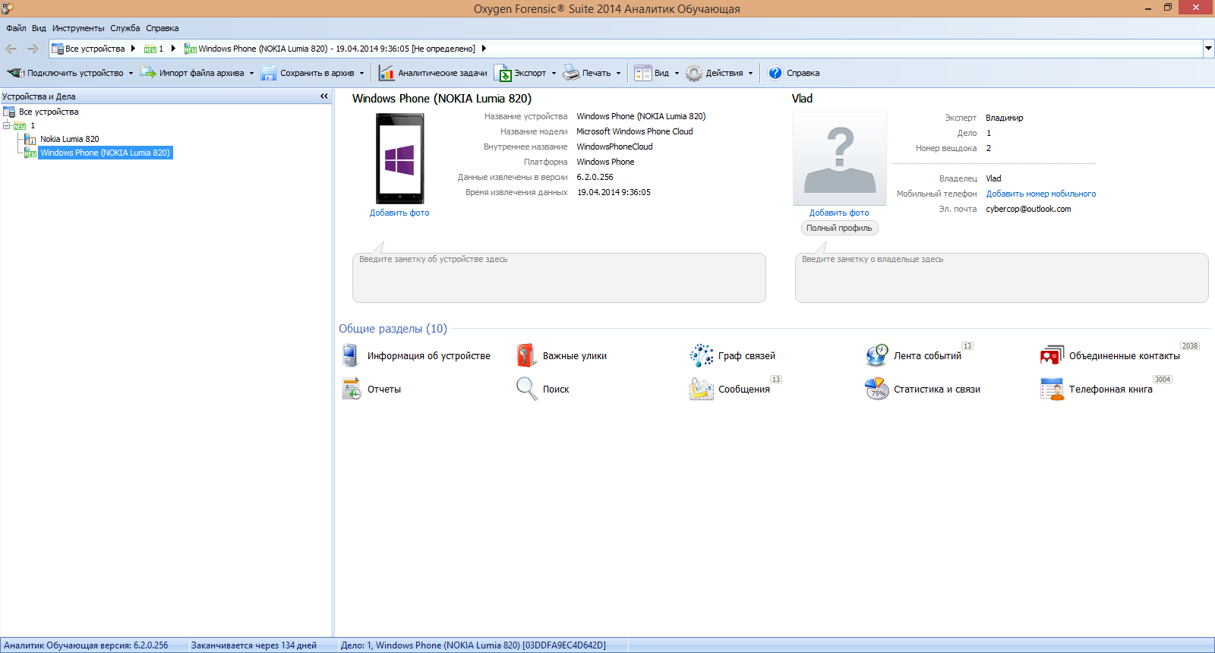Open the Граф связей icon
This screenshot has width=1215, height=653.
click(702, 355)
